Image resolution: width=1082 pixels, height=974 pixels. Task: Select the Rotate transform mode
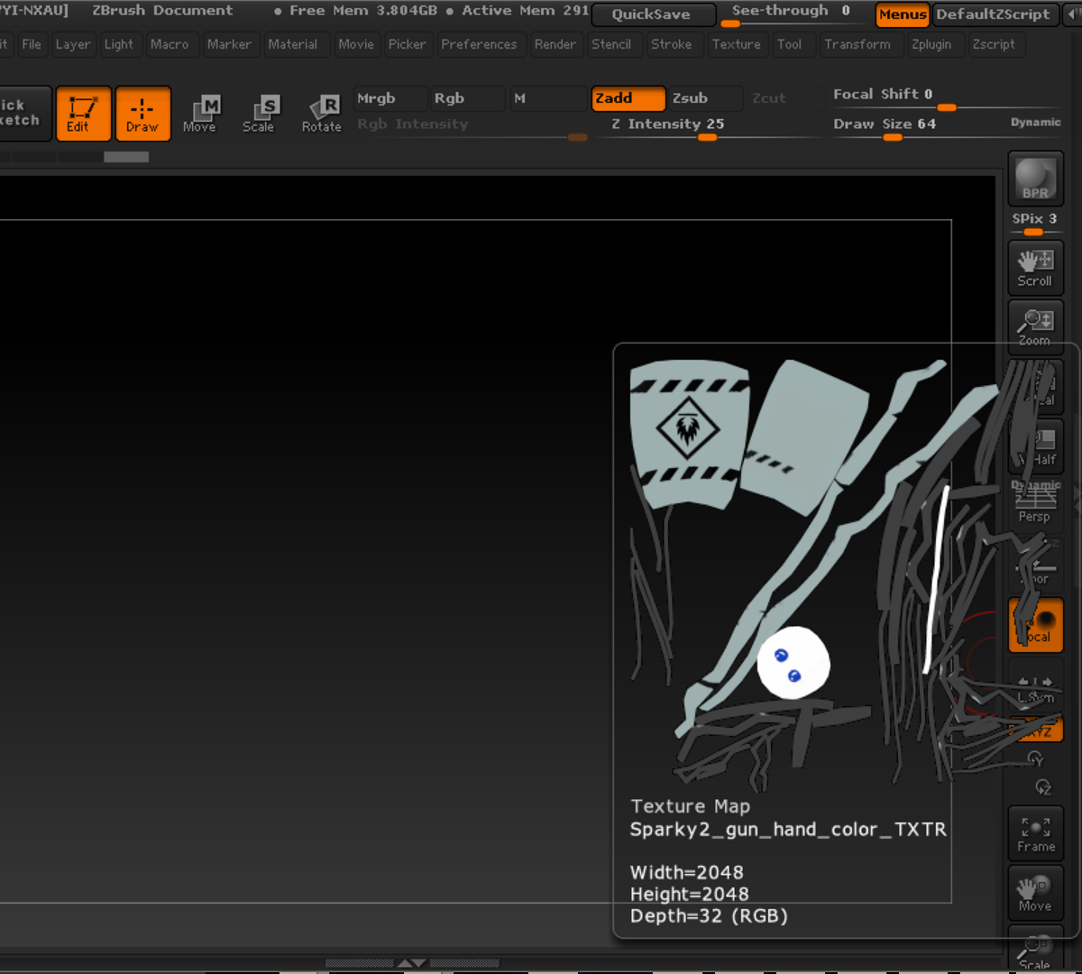(321, 114)
